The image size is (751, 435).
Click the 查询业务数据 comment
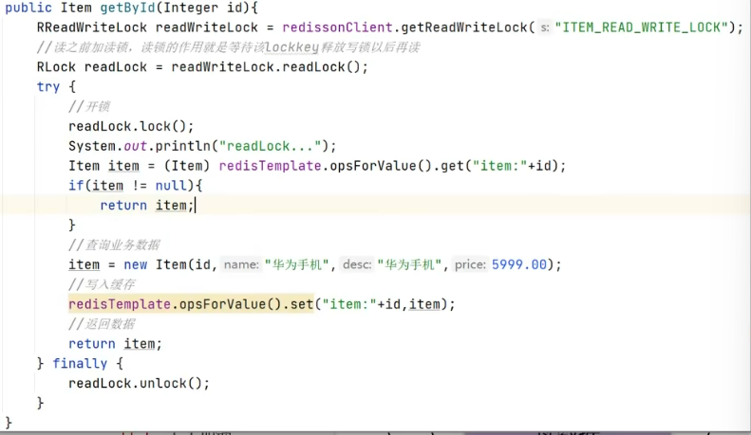click(113, 245)
